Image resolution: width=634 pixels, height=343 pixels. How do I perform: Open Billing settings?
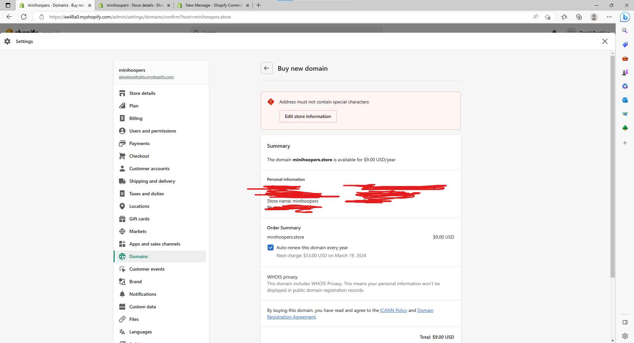click(161, 118)
